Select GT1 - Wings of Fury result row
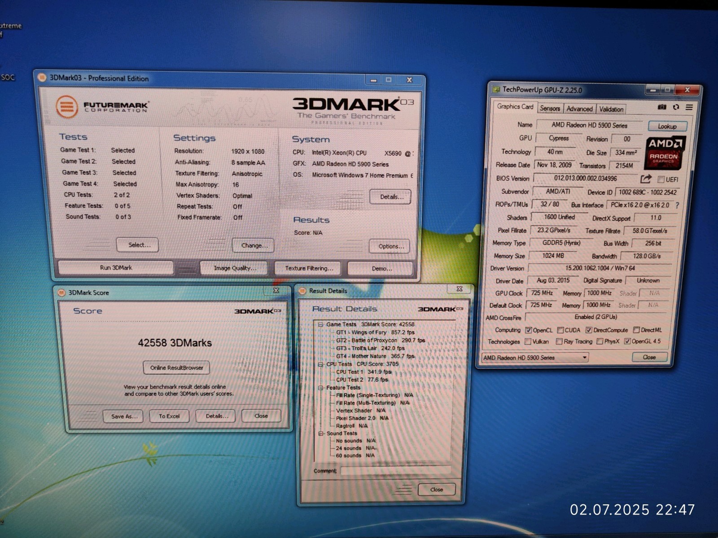The width and height of the screenshot is (718, 538). click(375, 333)
